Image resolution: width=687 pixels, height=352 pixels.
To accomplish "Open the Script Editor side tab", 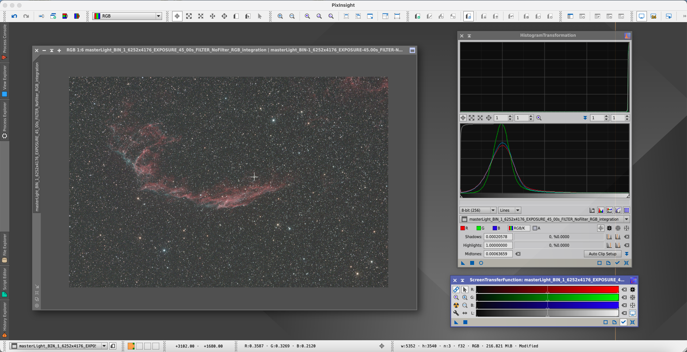I will pyautogui.click(x=4, y=282).
